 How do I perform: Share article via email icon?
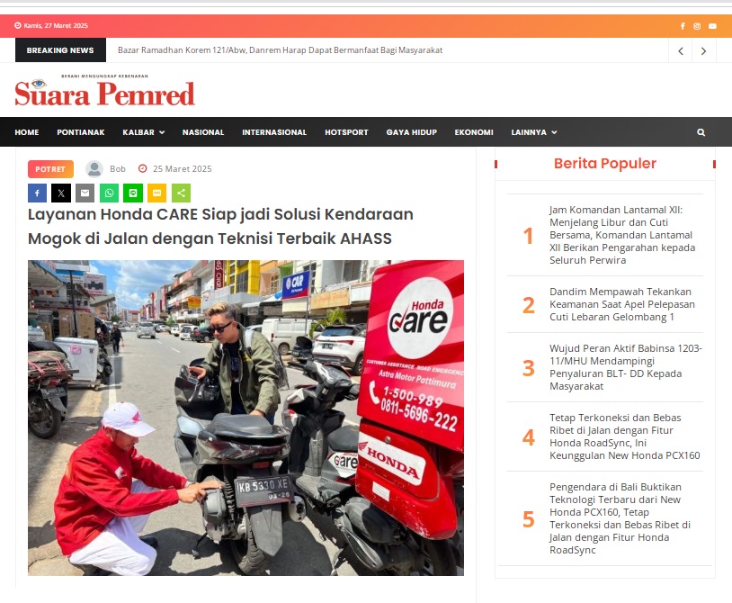[x=85, y=193]
